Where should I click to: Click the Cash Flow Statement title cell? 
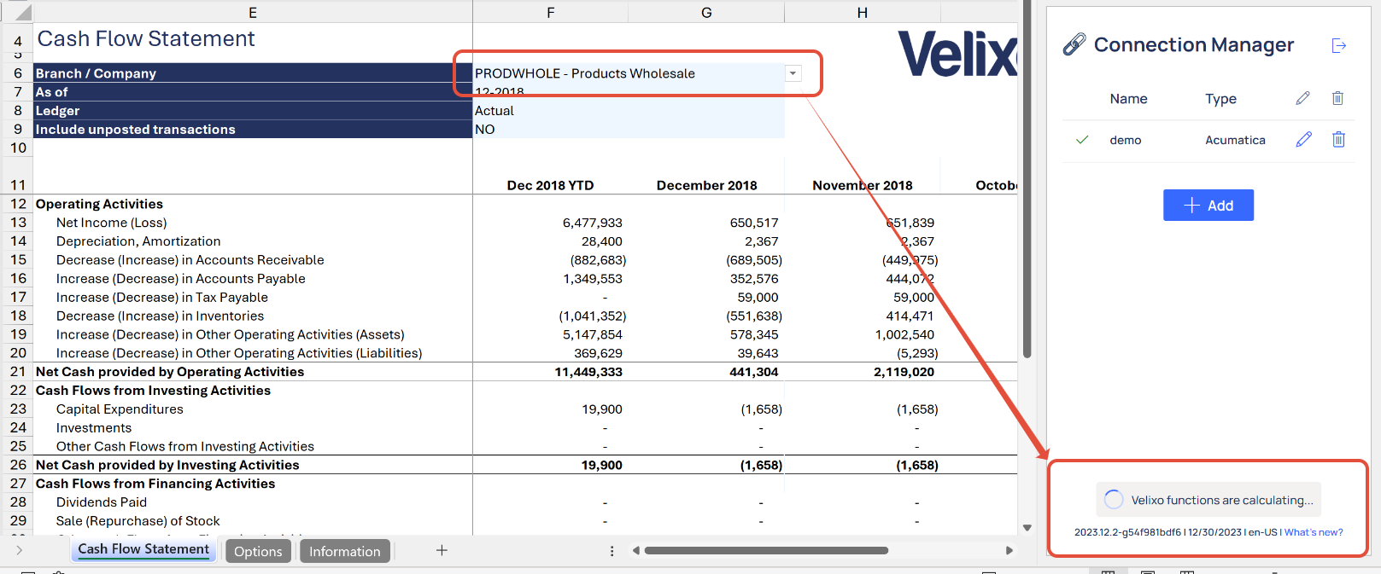(x=146, y=39)
